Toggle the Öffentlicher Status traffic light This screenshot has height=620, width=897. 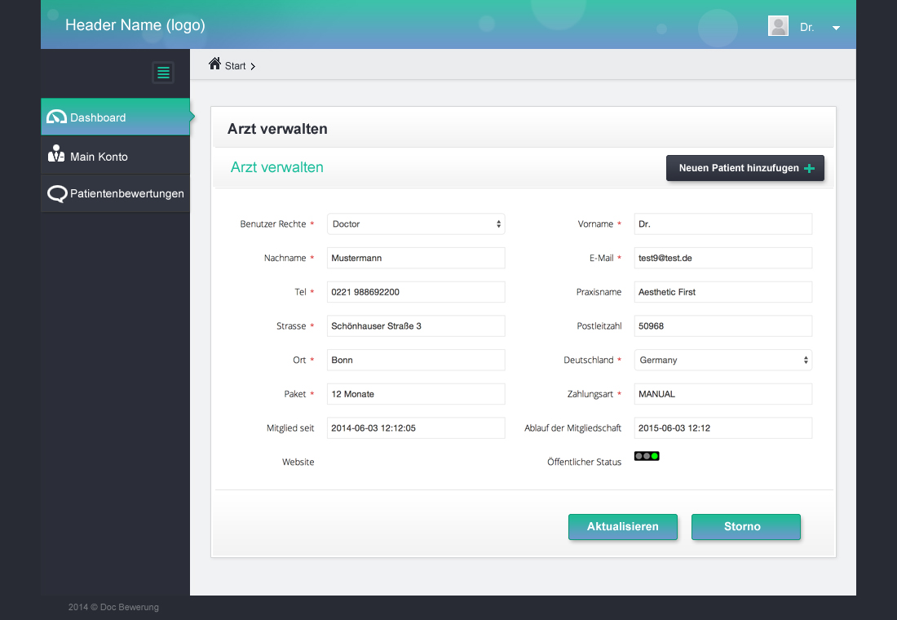pos(647,456)
